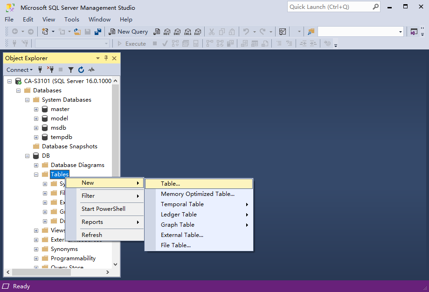Collapse the System Databases folder
Viewport: 429px width, 292px height.
[27, 100]
